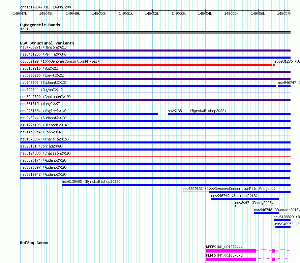
Task: Click the gray 1q21.2 cytogenetic band bar
Action: click(x=155, y=33)
